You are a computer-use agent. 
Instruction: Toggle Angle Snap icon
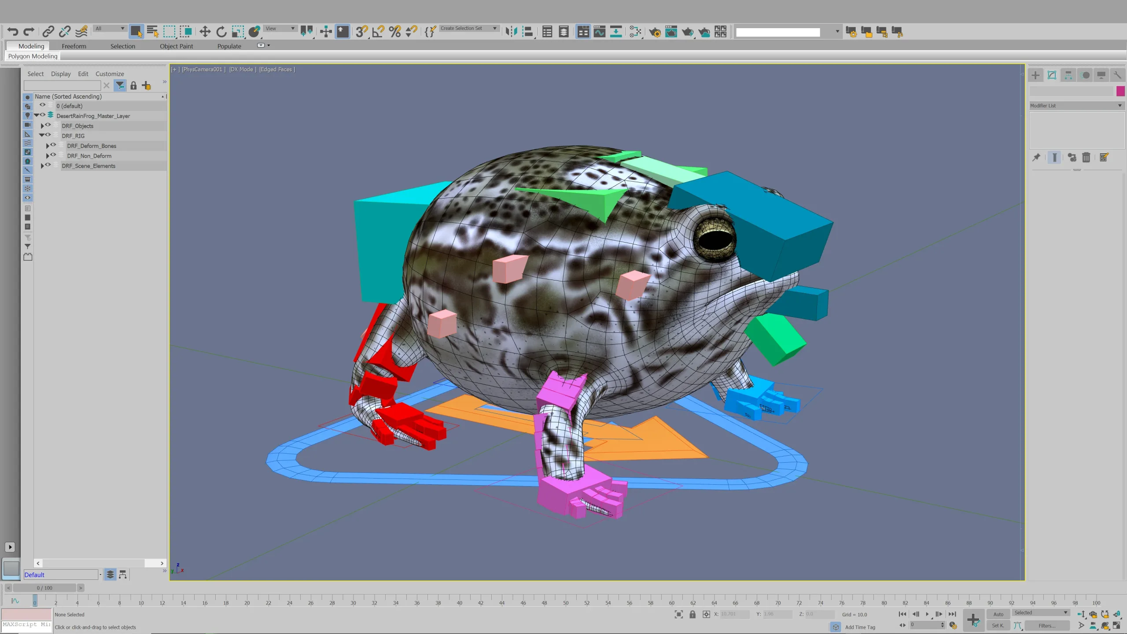(x=378, y=31)
